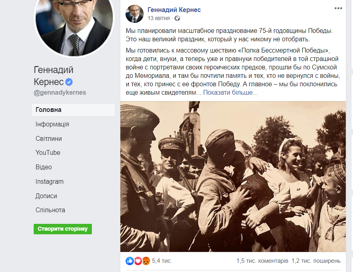Select Instagram in the sidebar

click(x=49, y=181)
